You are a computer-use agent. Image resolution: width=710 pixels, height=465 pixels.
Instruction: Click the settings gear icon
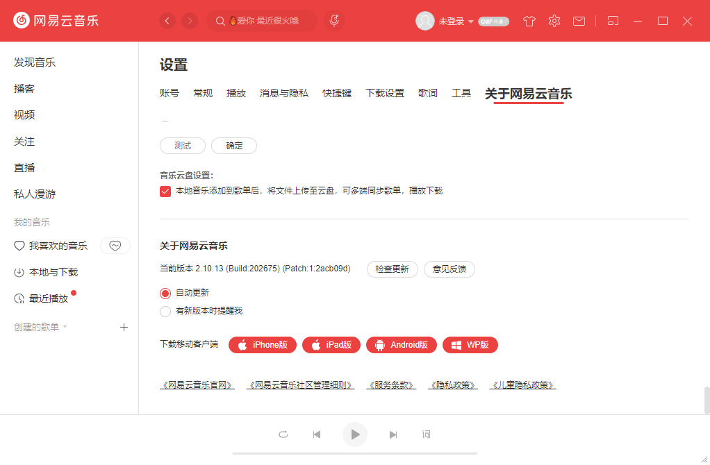click(x=554, y=21)
